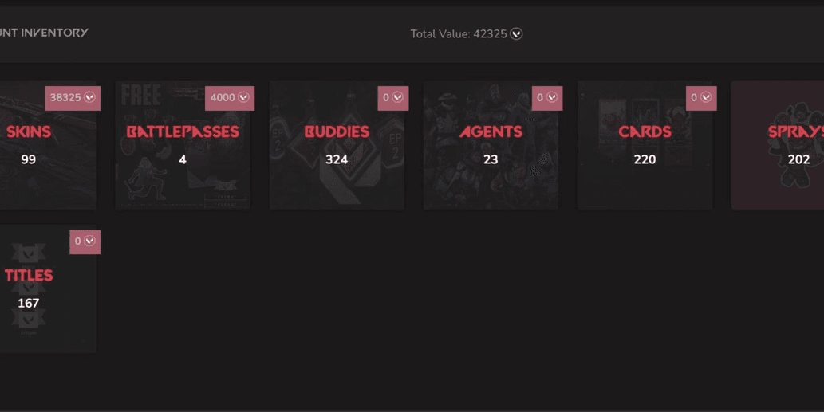Screen dimensions: 824x412
Task: Click the currency icon in the Agents value badge
Action: point(551,98)
